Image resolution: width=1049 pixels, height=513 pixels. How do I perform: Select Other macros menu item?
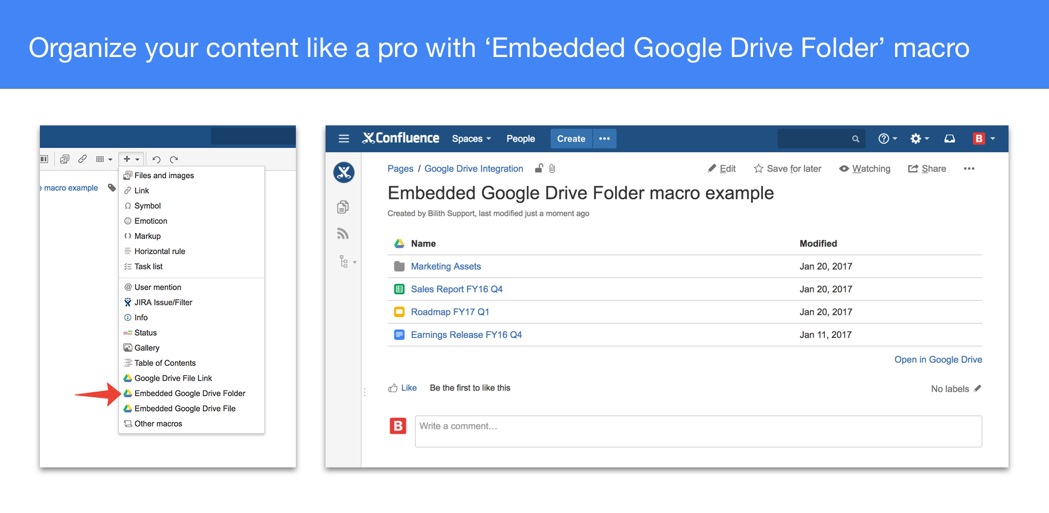point(192,424)
